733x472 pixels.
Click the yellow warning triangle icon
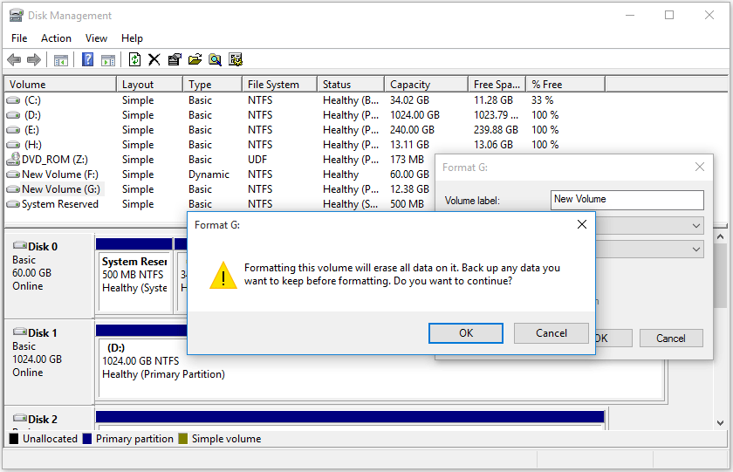click(223, 276)
